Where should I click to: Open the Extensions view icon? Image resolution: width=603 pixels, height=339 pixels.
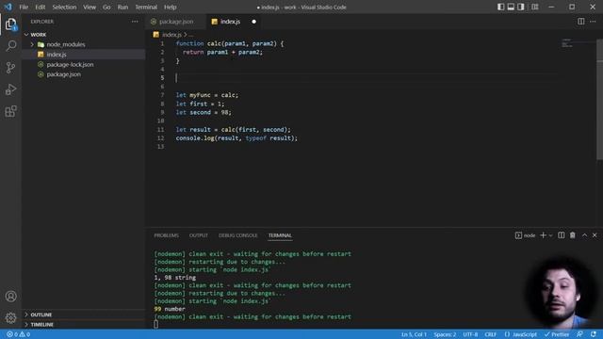[10, 111]
